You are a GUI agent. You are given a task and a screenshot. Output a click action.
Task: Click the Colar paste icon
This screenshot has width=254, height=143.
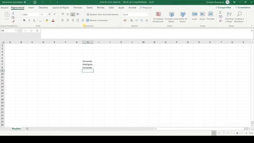coord(7,16)
